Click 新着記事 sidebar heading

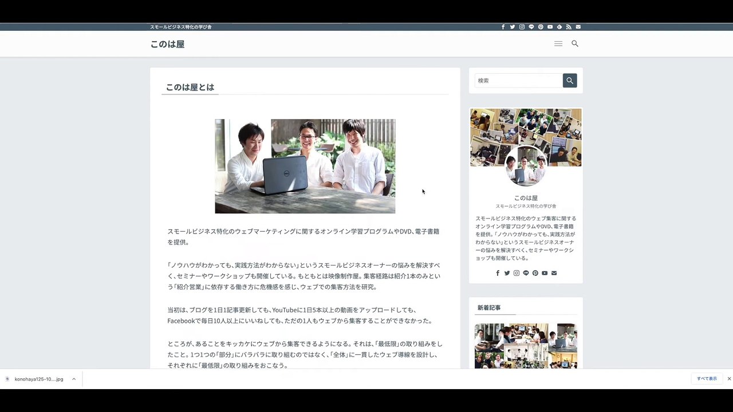(489, 308)
